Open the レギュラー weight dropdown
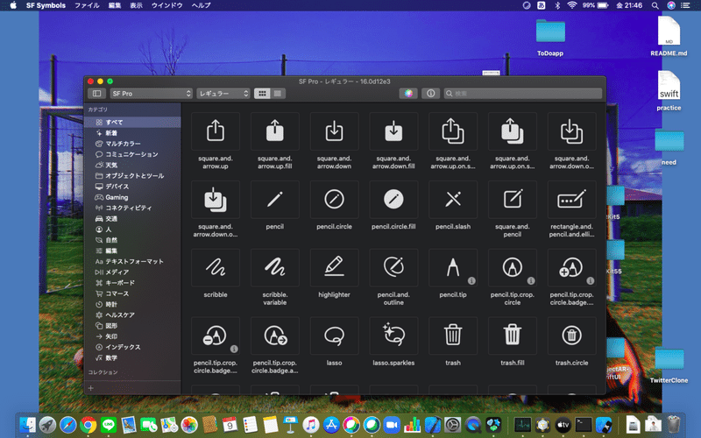The width and height of the screenshot is (701, 438). click(x=223, y=93)
